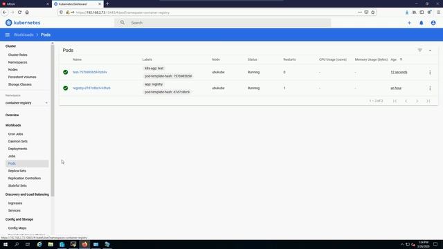Click the Search input field
This screenshot has height=249, width=443.
(x=222, y=23)
